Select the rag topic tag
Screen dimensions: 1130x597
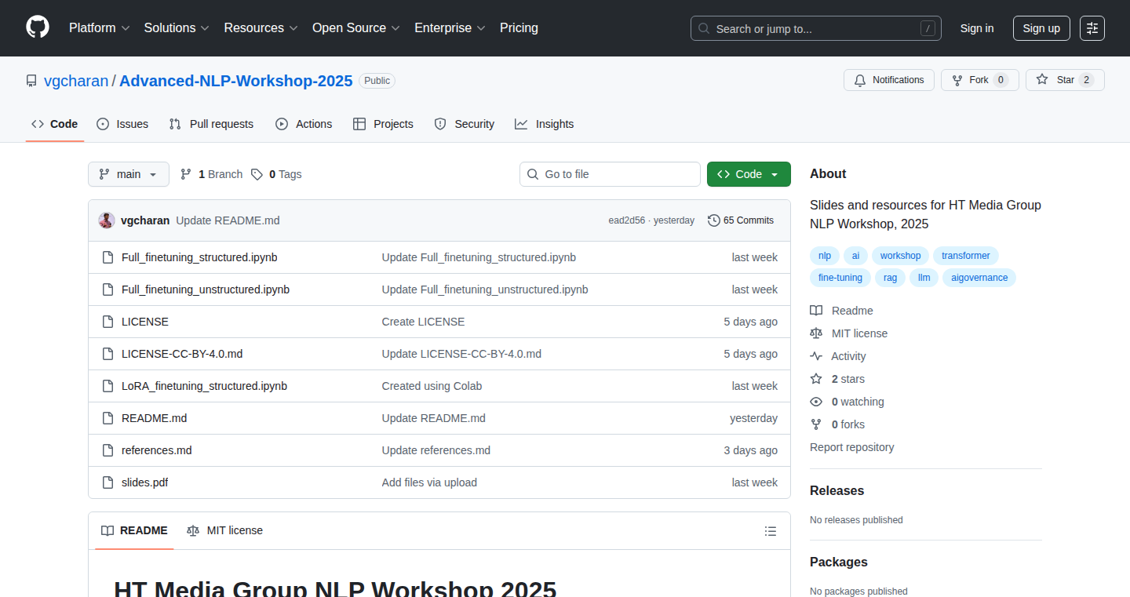890,278
